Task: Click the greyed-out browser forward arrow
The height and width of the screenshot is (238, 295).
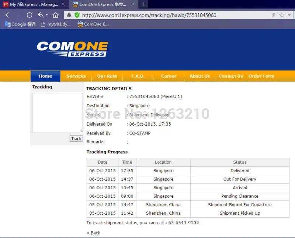Action: [18, 15]
